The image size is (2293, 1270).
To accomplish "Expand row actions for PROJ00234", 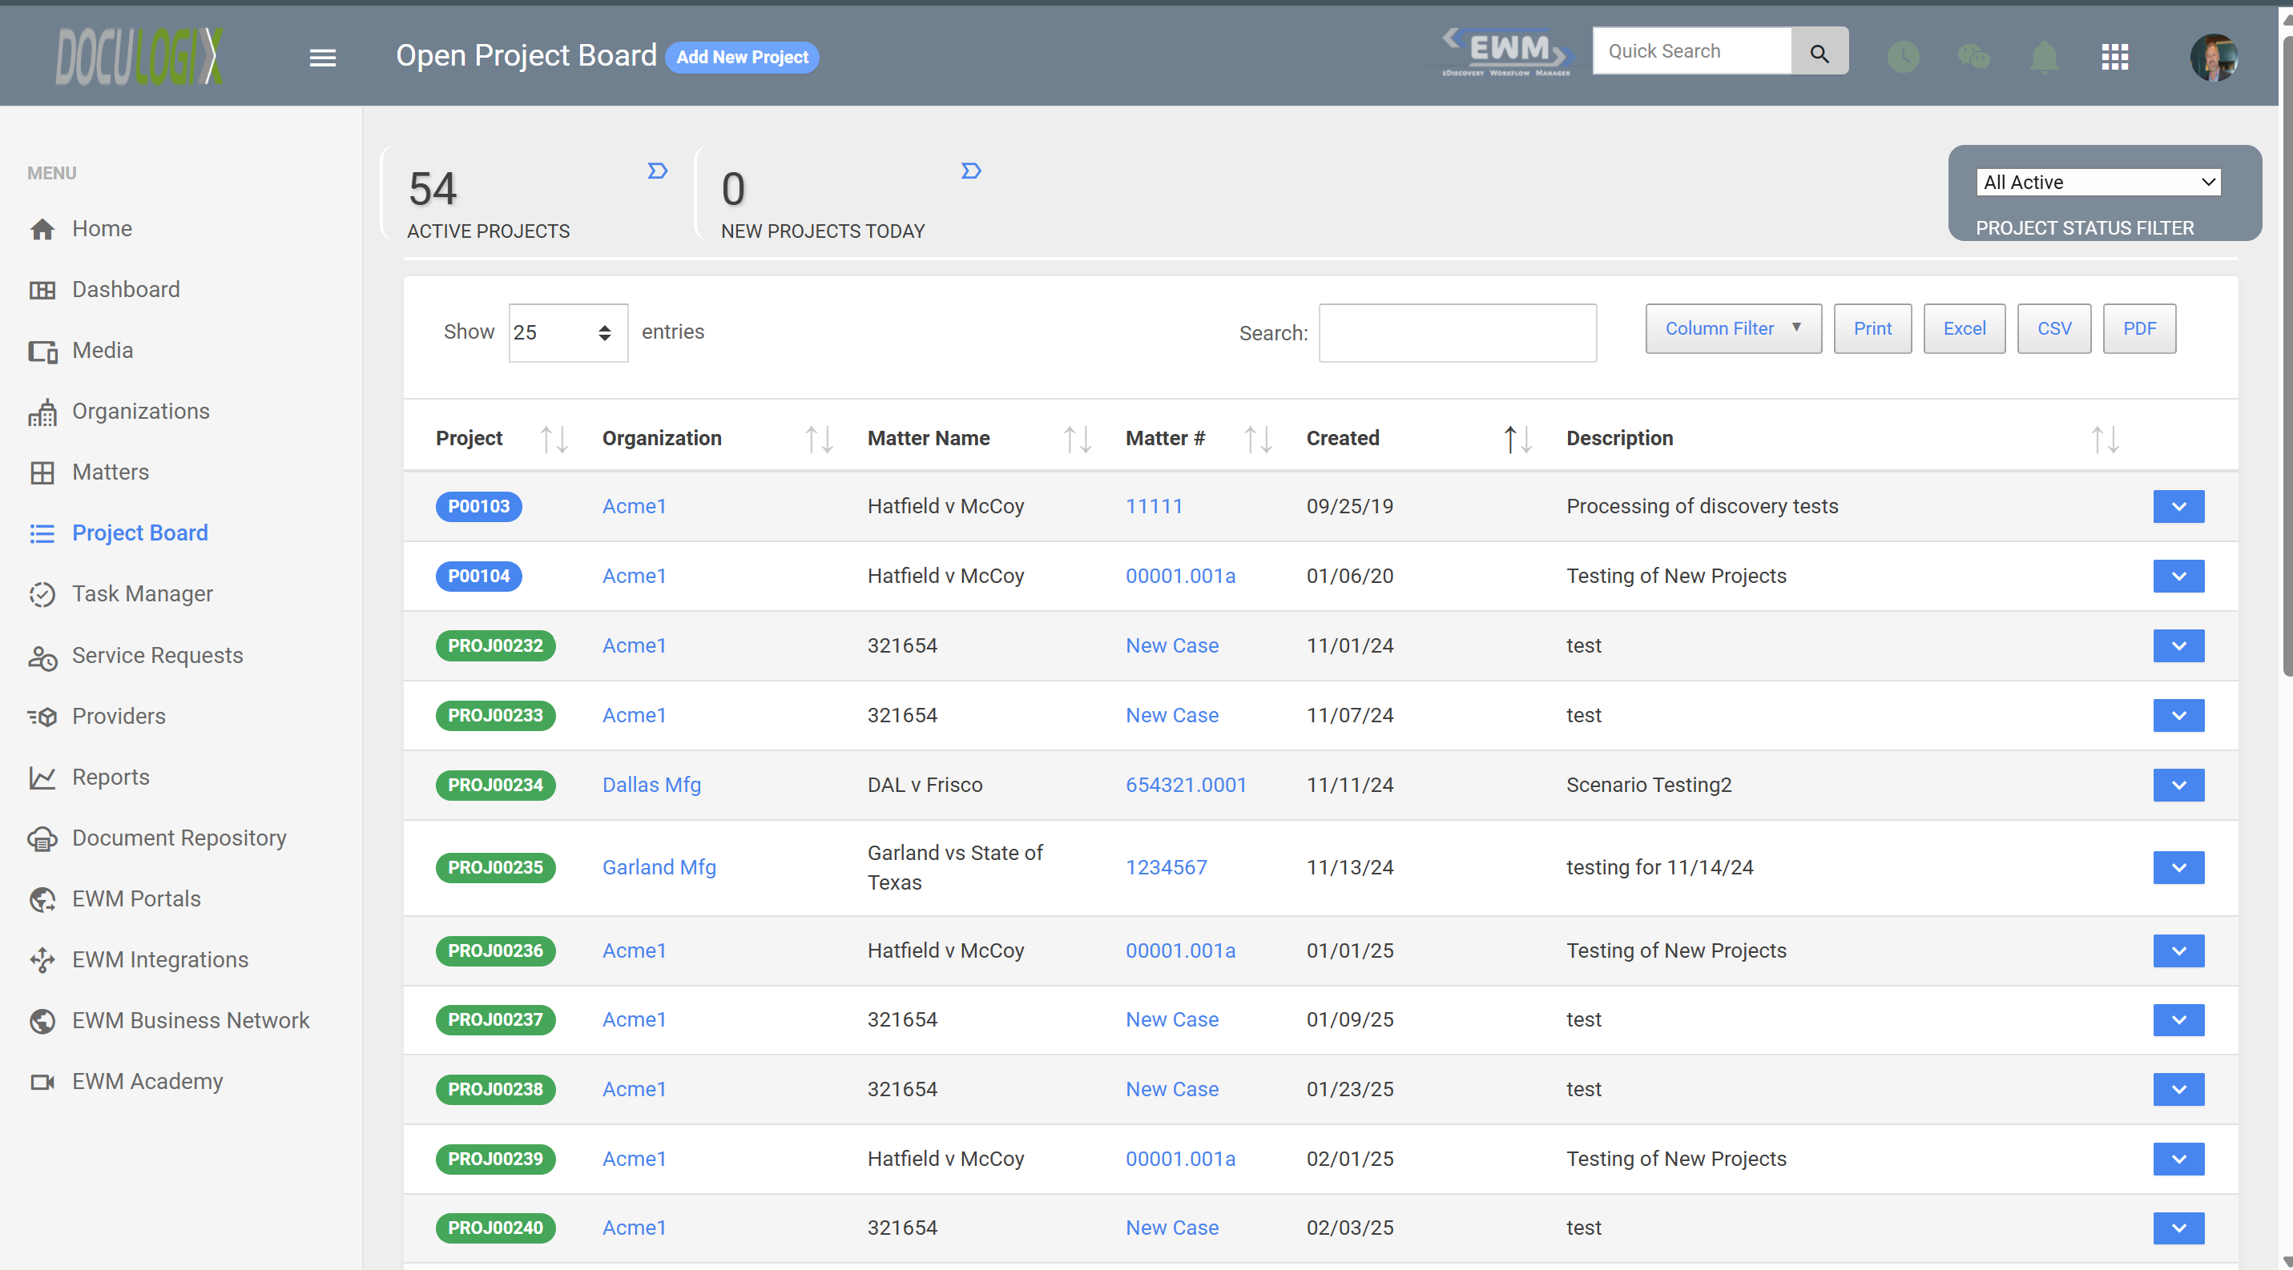I will [2178, 786].
